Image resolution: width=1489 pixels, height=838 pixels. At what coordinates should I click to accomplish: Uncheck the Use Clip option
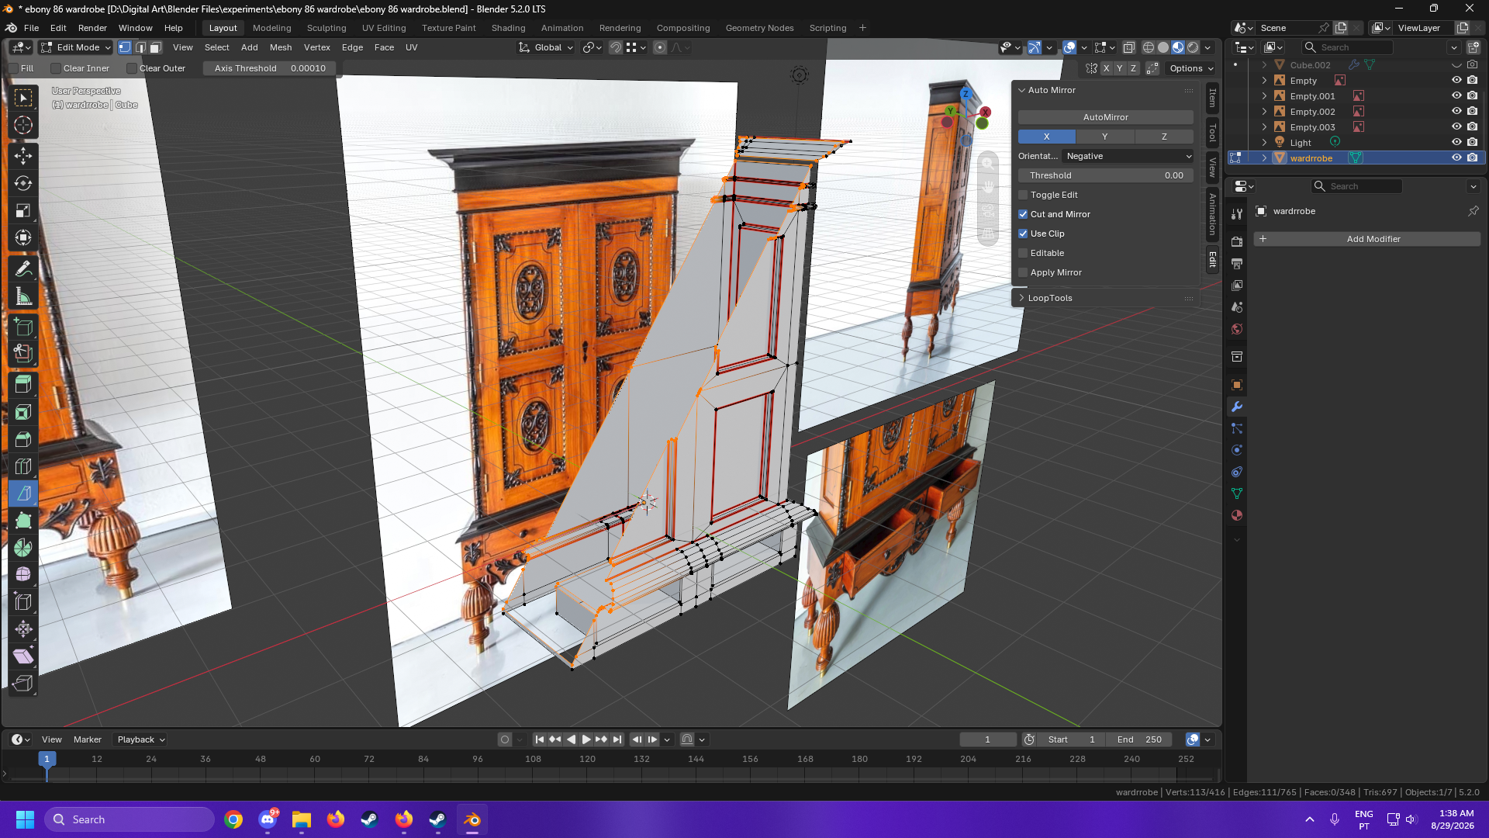(1023, 234)
